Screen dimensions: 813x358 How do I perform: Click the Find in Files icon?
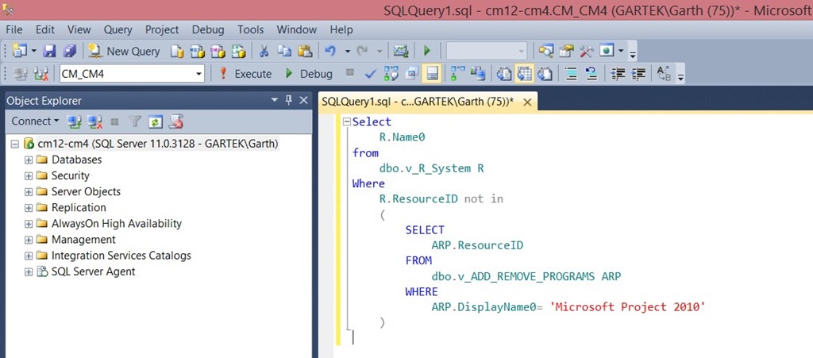(x=546, y=51)
